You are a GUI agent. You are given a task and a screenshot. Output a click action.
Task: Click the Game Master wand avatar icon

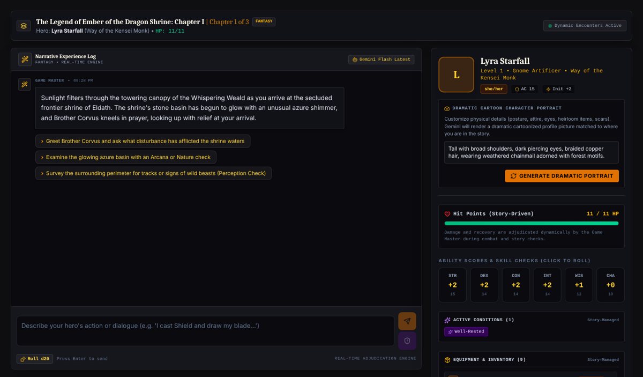point(25,85)
